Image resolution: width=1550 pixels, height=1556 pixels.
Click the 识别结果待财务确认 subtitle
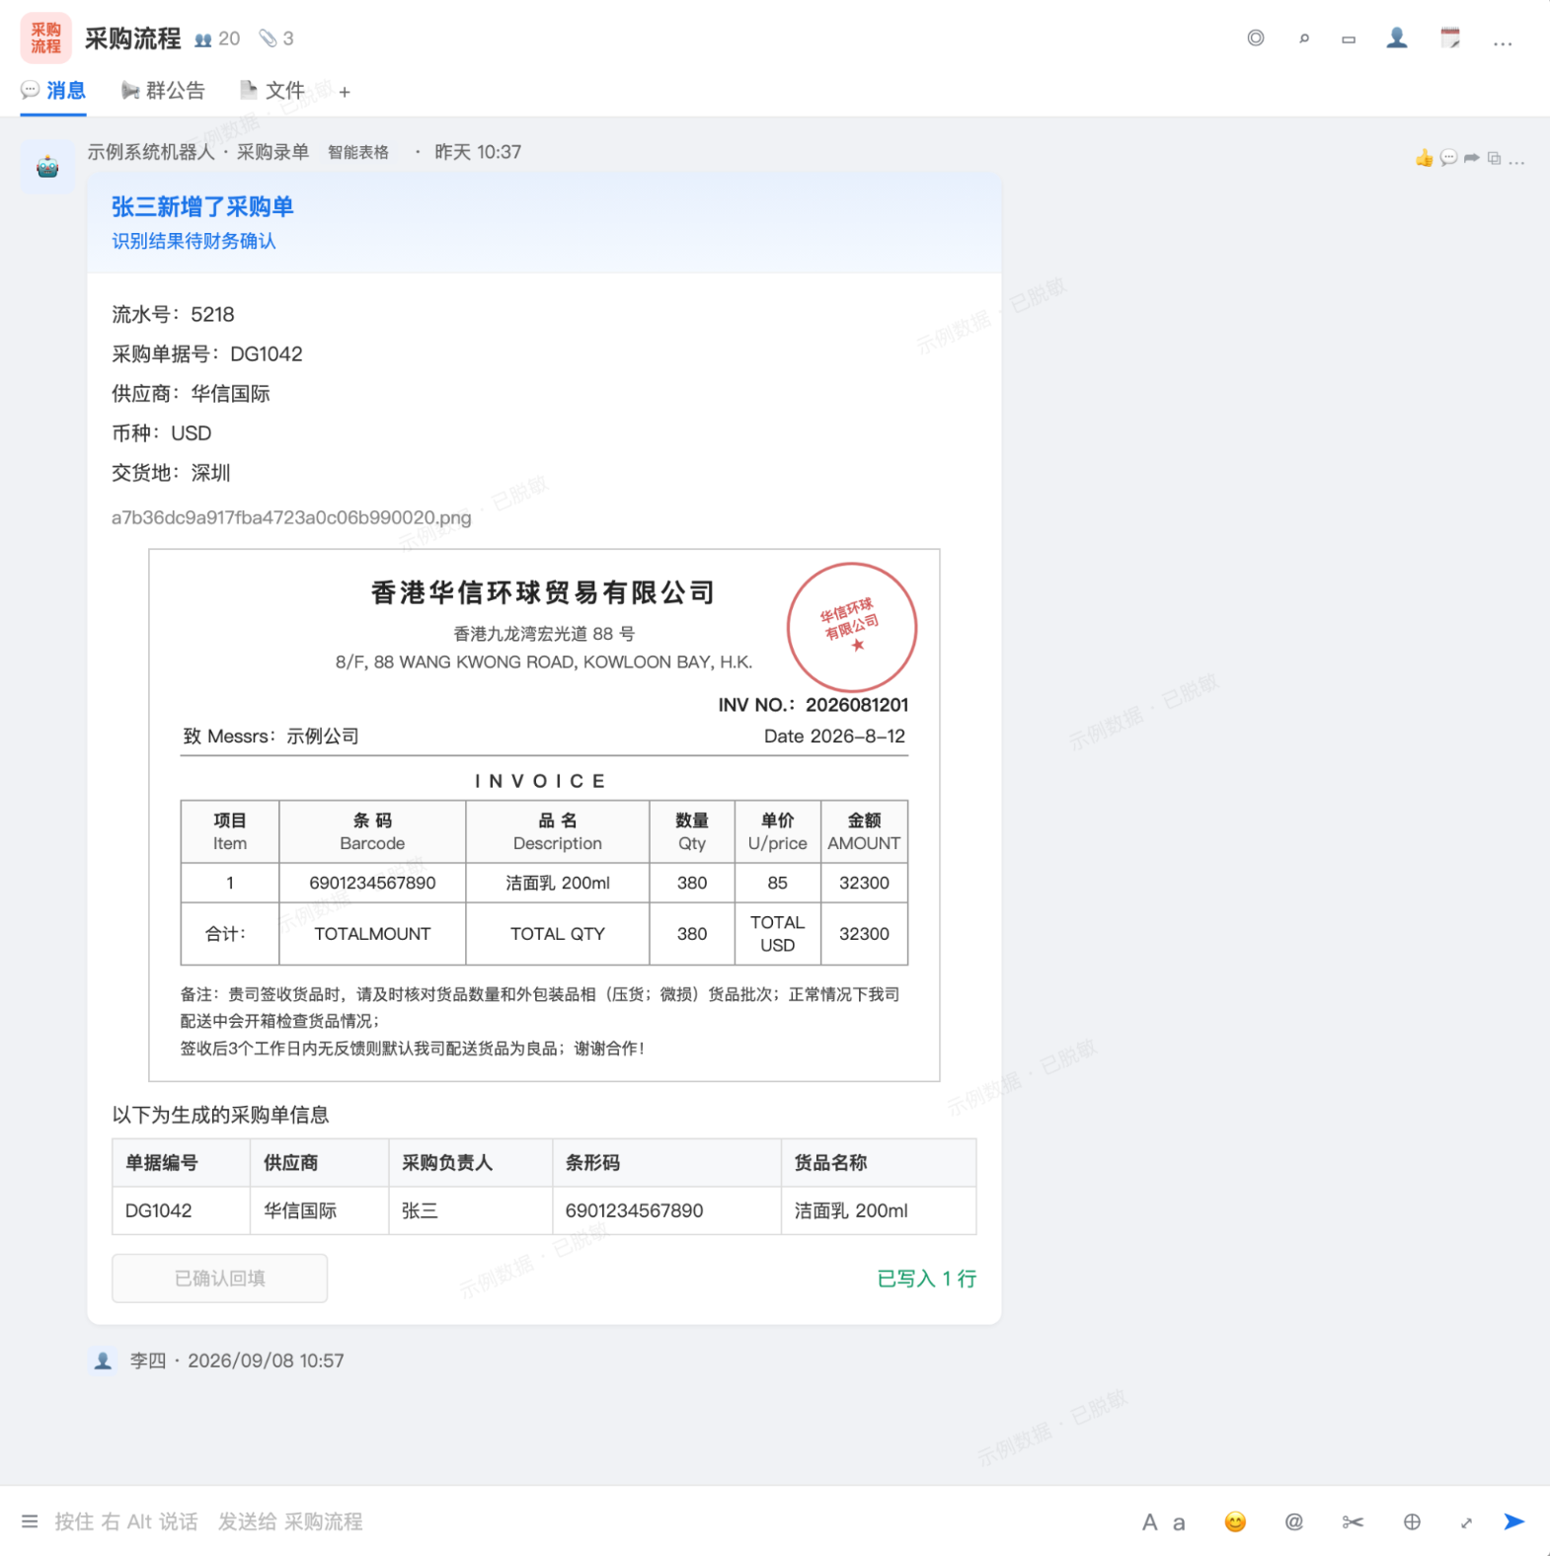pyautogui.click(x=194, y=241)
